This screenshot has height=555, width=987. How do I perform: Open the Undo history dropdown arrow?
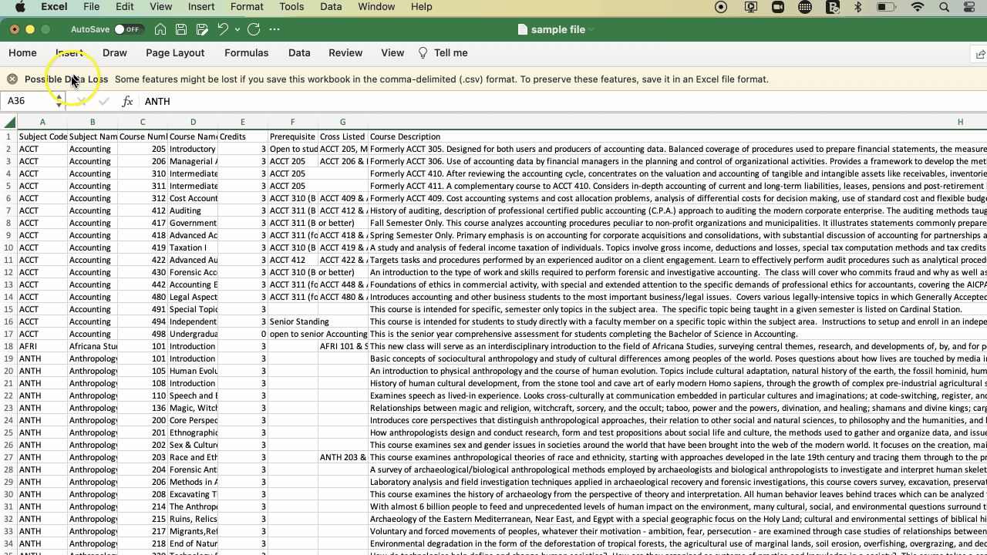237,29
